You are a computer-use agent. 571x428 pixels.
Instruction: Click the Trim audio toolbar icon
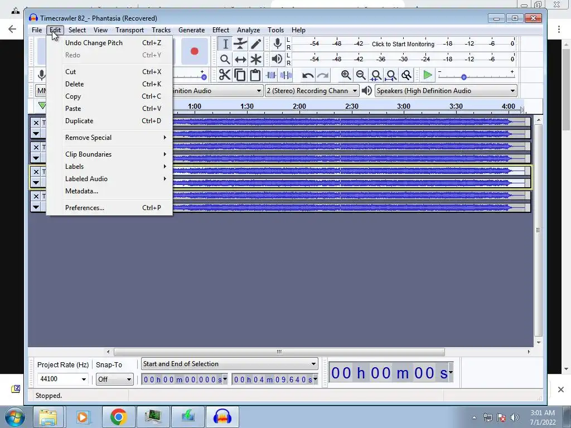(x=271, y=75)
